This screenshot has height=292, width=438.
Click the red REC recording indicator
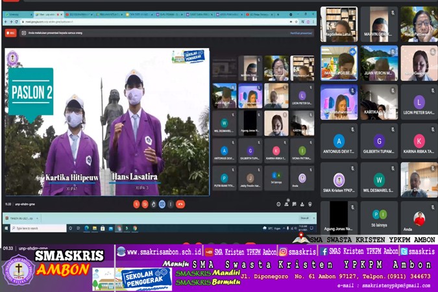(x=10, y=33)
